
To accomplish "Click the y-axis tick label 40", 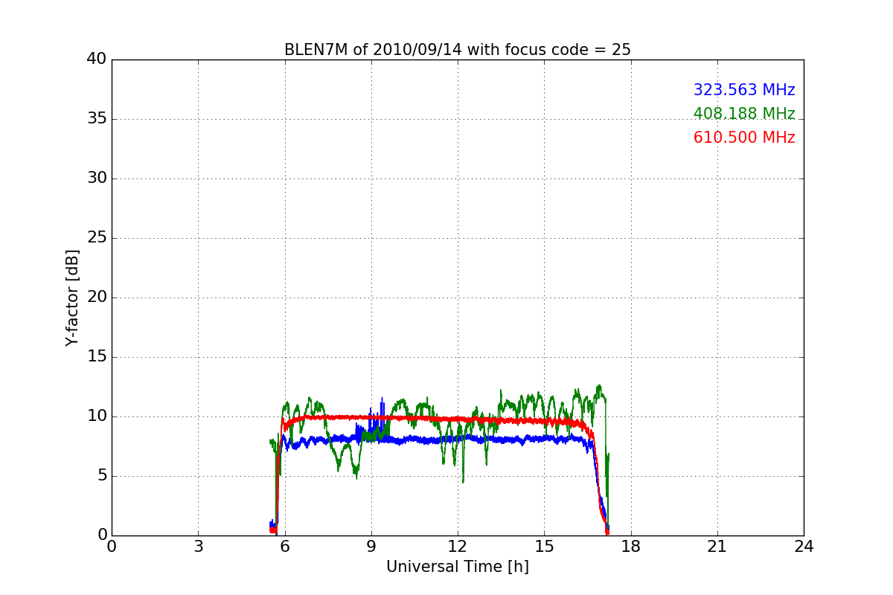I will click(x=97, y=59).
